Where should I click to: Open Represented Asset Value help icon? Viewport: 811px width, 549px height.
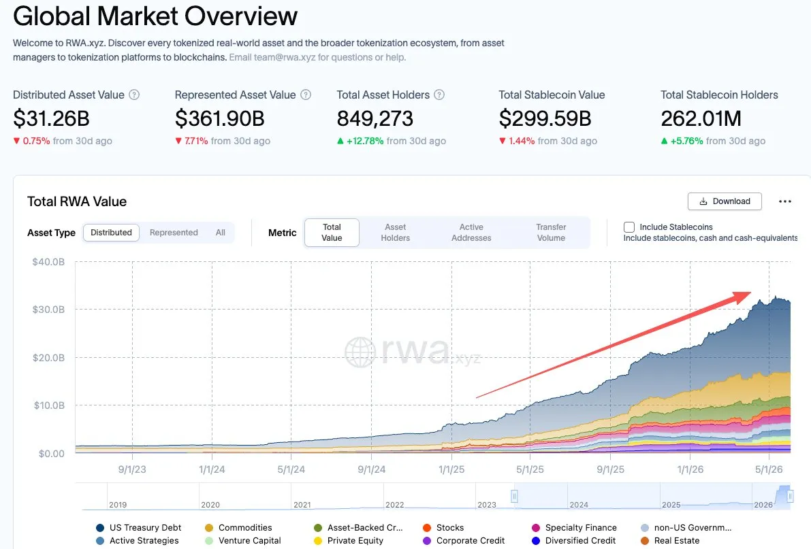coord(306,95)
